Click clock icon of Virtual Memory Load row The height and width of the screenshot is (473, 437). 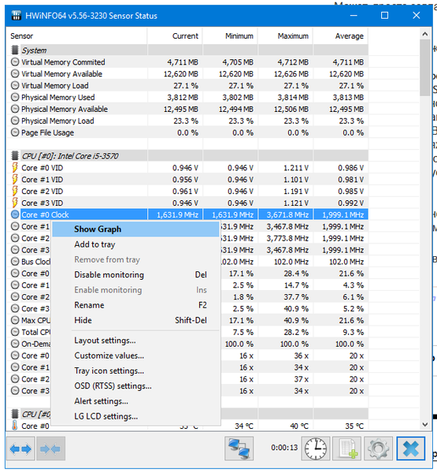point(15,85)
